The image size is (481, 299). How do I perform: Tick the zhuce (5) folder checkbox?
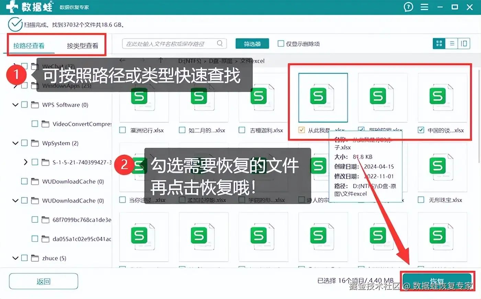(x=24, y=258)
